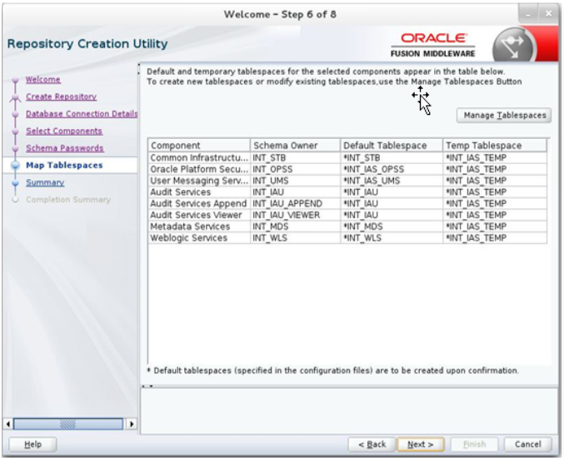This screenshot has width=569, height=462.
Task: Close the Repository Creation Utility window
Action: (x=548, y=14)
